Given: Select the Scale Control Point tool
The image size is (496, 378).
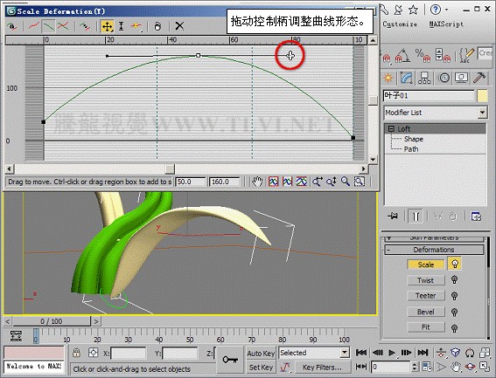Looking at the screenshot, I should click(x=121, y=26).
